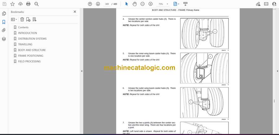Select BODY AND STRUCTURE bookmark
Image resolution: width=279 pixels, height=135 pixels.
32,50
